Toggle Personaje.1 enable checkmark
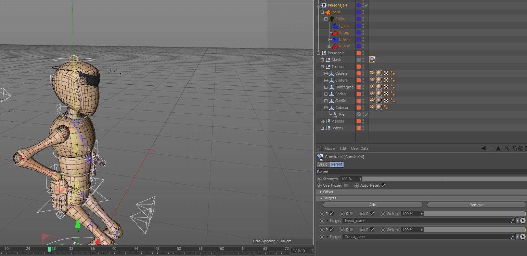The width and height of the screenshot is (527, 256). pyautogui.click(x=366, y=5)
